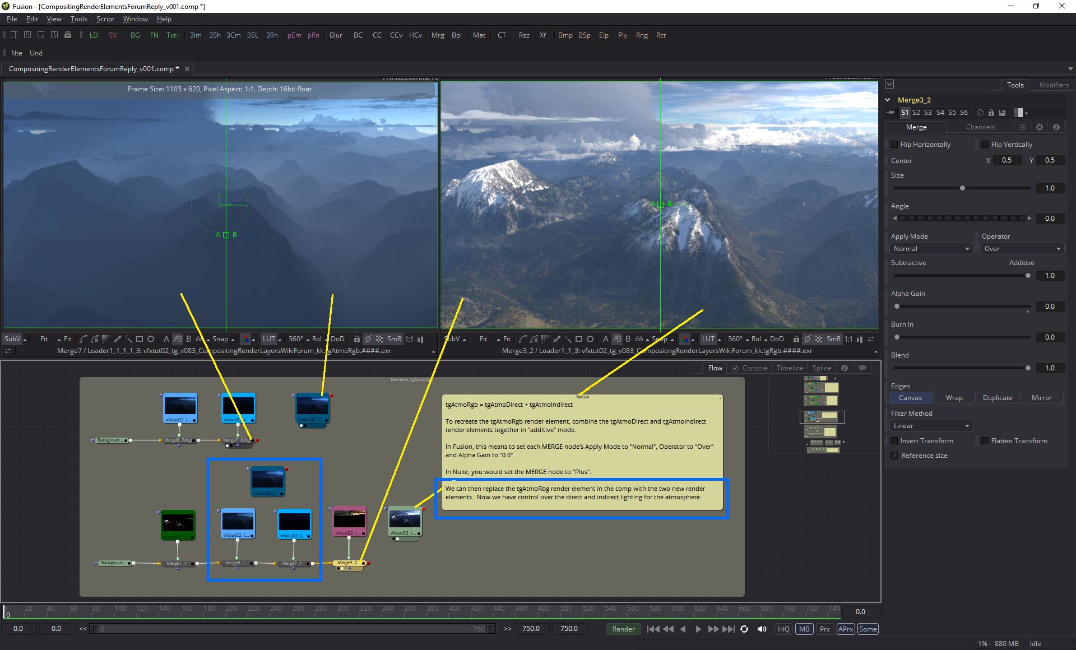The image size is (1076, 650).
Task: Click the Render button
Action: tap(623, 629)
